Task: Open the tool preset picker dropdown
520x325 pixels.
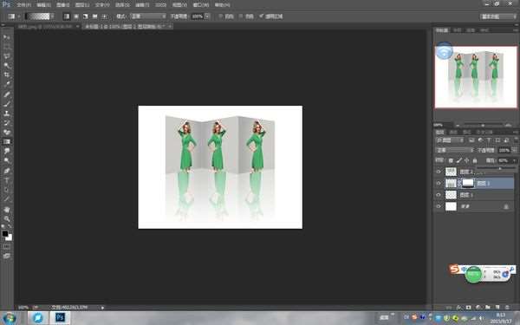Action: pos(19,16)
